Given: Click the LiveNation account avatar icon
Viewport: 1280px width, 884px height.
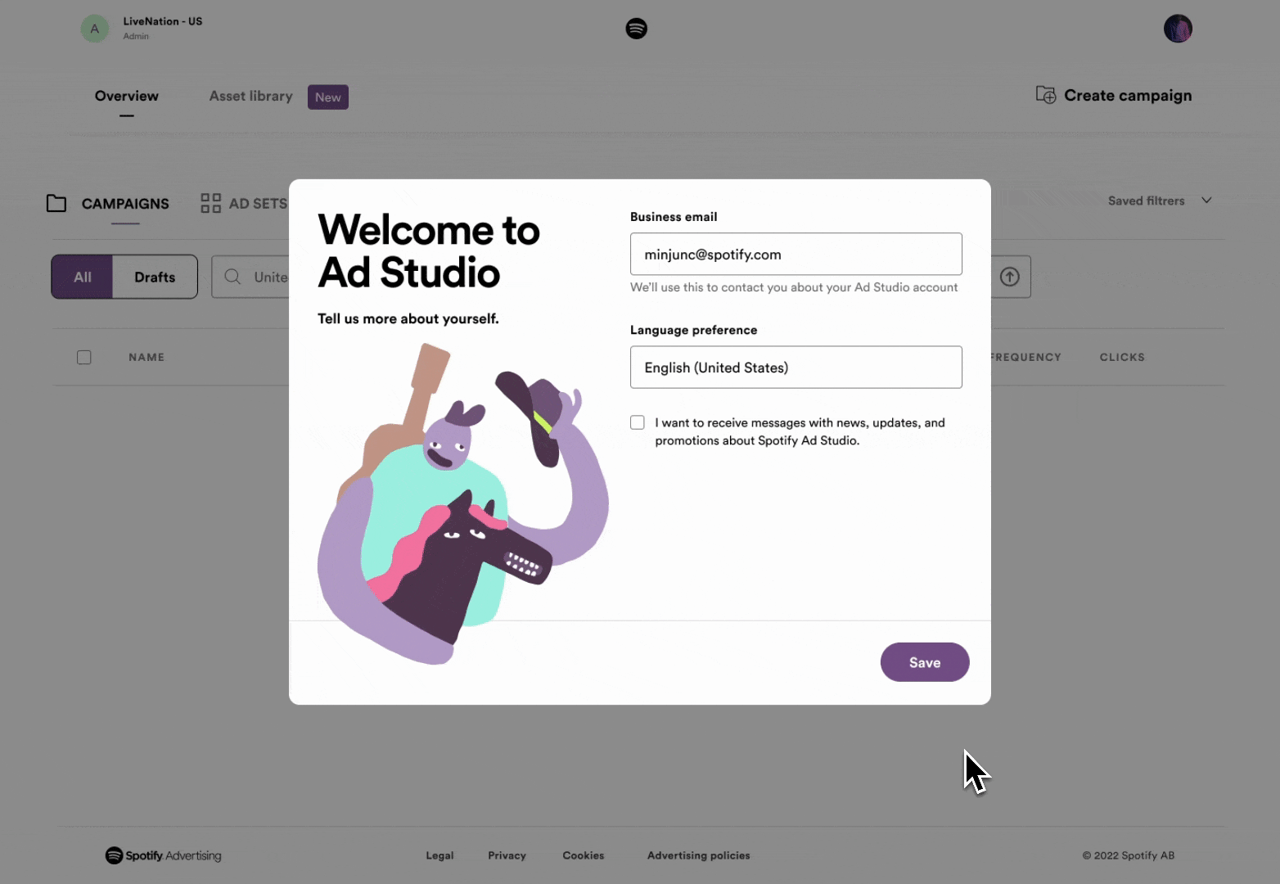Looking at the screenshot, I should 95,29.
